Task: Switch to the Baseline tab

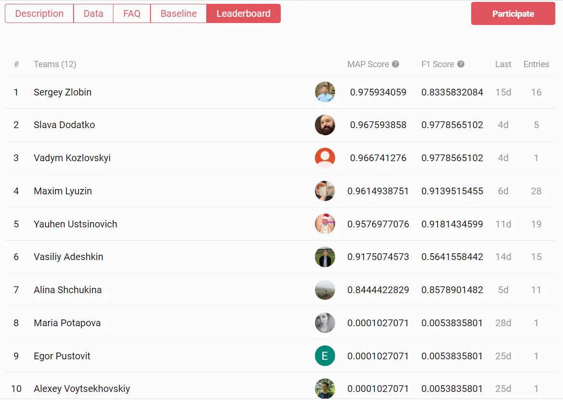Action: (178, 13)
